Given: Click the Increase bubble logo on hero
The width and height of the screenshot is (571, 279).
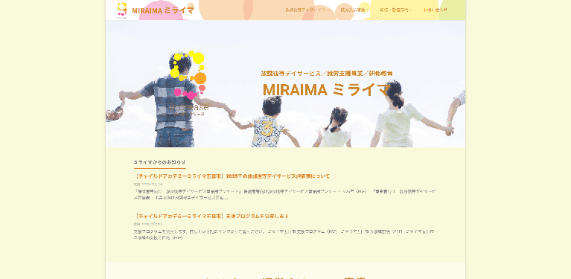Looking at the screenshot, I should pos(189,83).
